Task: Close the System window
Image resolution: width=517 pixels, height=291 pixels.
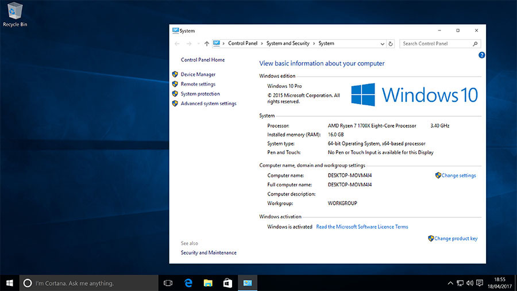Action: (476, 30)
